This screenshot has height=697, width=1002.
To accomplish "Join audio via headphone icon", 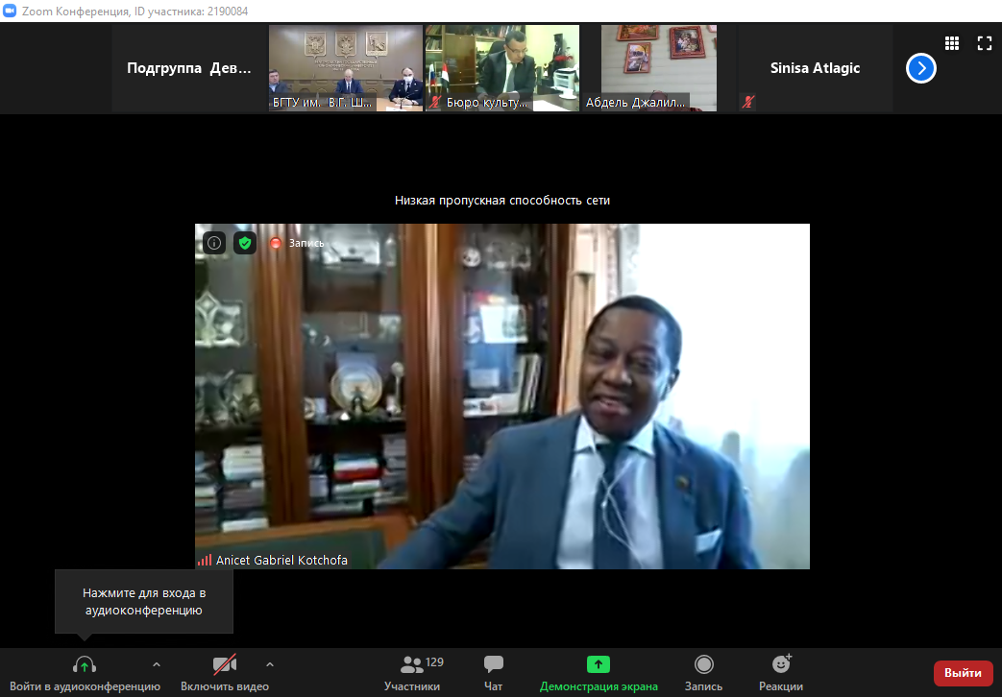I will click(85, 664).
